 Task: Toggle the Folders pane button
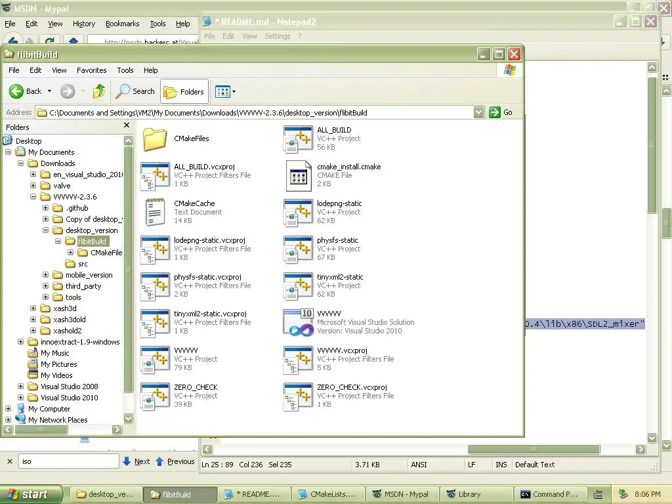184,91
